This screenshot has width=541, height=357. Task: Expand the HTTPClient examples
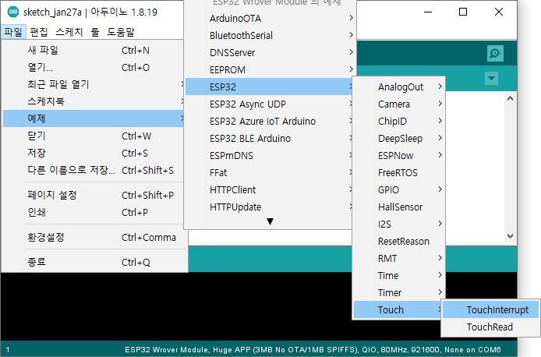pyautogui.click(x=270, y=189)
